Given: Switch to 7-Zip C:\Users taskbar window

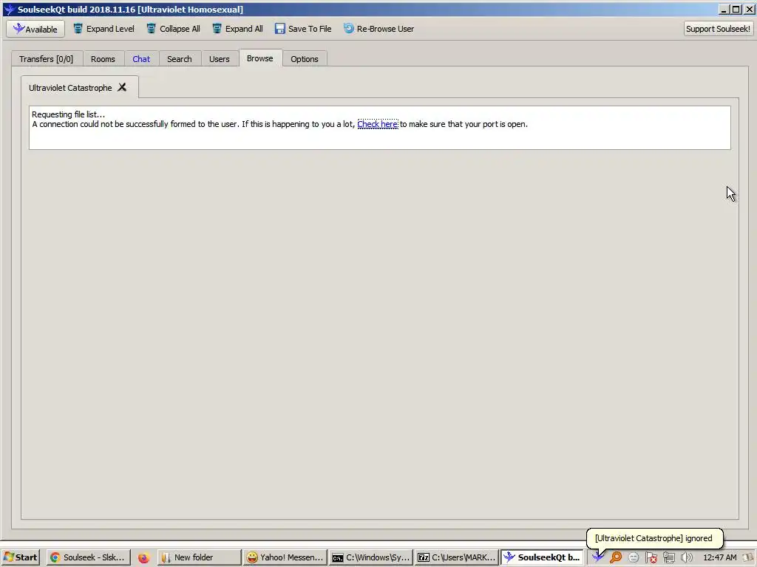Looking at the screenshot, I should pos(457,557).
